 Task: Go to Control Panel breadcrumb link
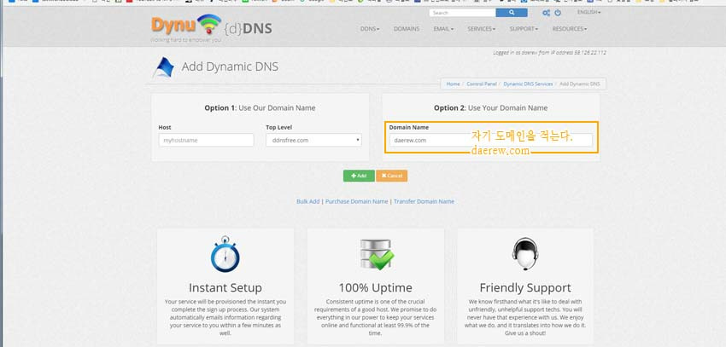click(482, 84)
